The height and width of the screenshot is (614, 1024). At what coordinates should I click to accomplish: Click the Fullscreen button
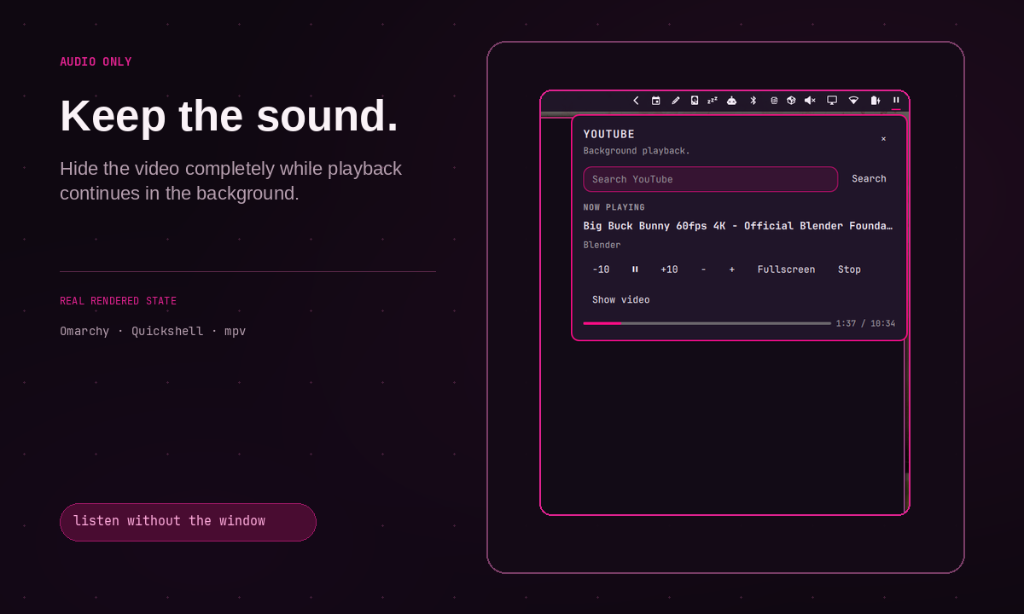[x=786, y=269]
